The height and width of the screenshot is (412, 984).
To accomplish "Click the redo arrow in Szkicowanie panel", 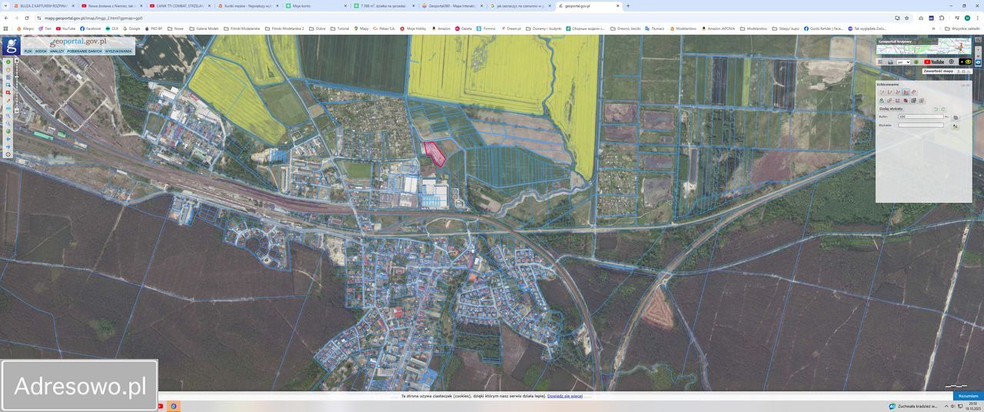I will tap(943, 109).
